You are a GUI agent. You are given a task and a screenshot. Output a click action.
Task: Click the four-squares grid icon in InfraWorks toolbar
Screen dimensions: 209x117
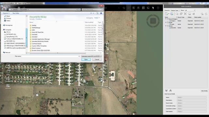[x=143, y=8]
